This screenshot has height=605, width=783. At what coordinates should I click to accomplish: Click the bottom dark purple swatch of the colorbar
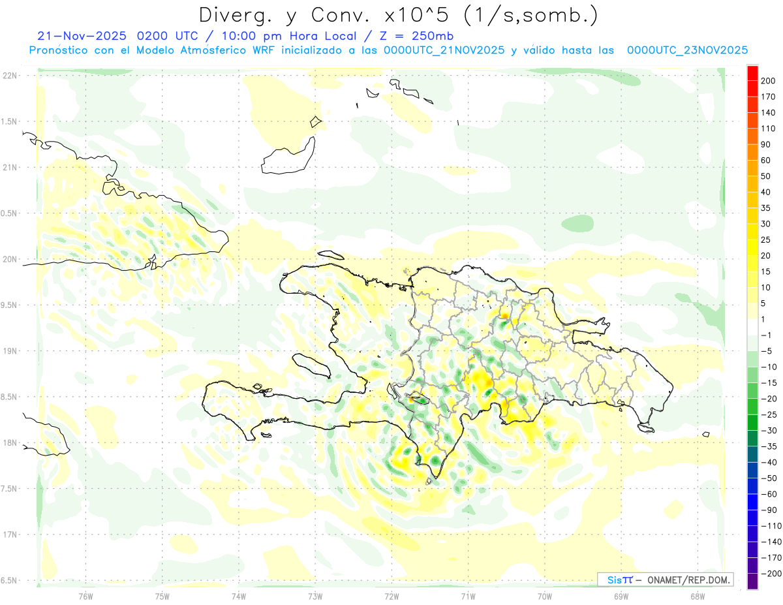(x=752, y=582)
